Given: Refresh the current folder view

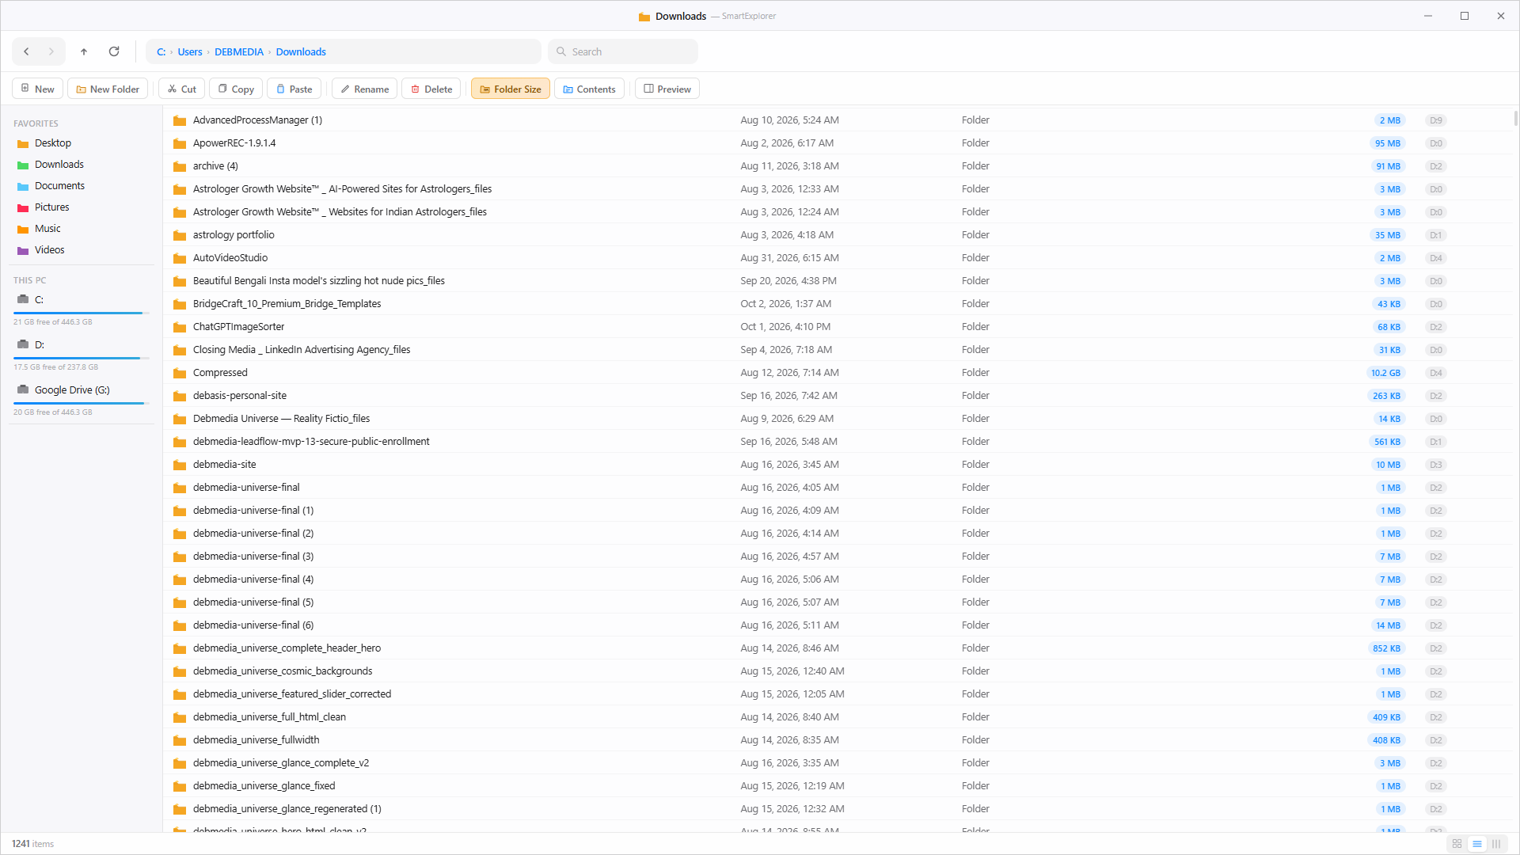Looking at the screenshot, I should coord(114,51).
